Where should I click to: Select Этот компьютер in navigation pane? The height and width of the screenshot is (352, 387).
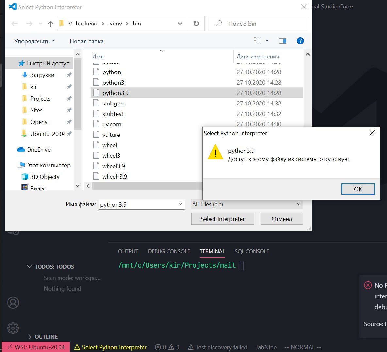(x=48, y=165)
